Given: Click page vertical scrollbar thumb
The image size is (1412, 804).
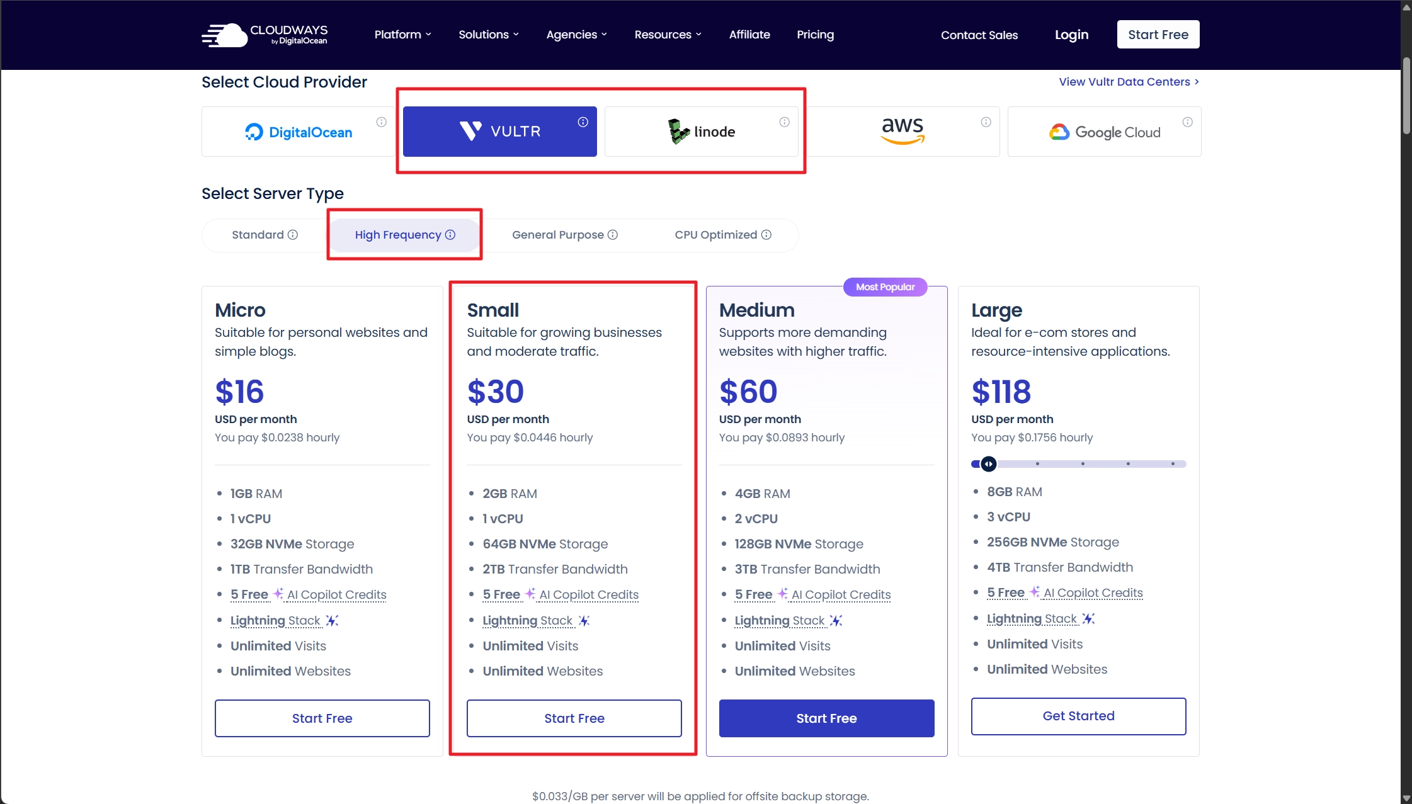Looking at the screenshot, I should 1406,96.
